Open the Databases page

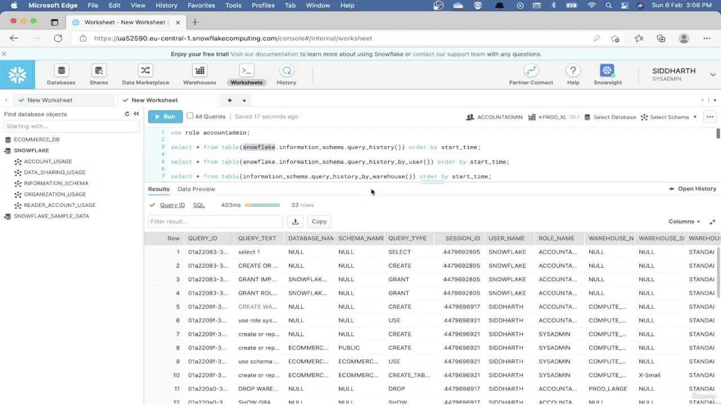(61, 75)
